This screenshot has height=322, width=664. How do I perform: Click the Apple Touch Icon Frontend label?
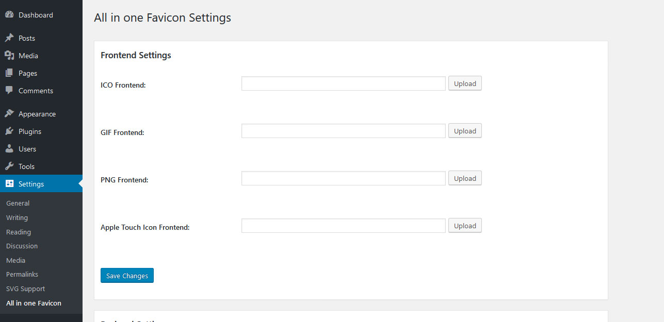click(145, 227)
